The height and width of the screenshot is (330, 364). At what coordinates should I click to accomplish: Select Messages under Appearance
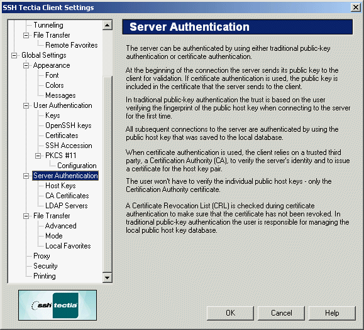[x=60, y=95]
